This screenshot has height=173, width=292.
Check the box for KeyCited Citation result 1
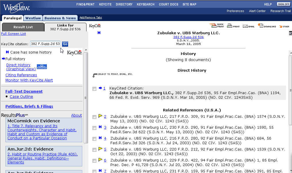pos(94,89)
